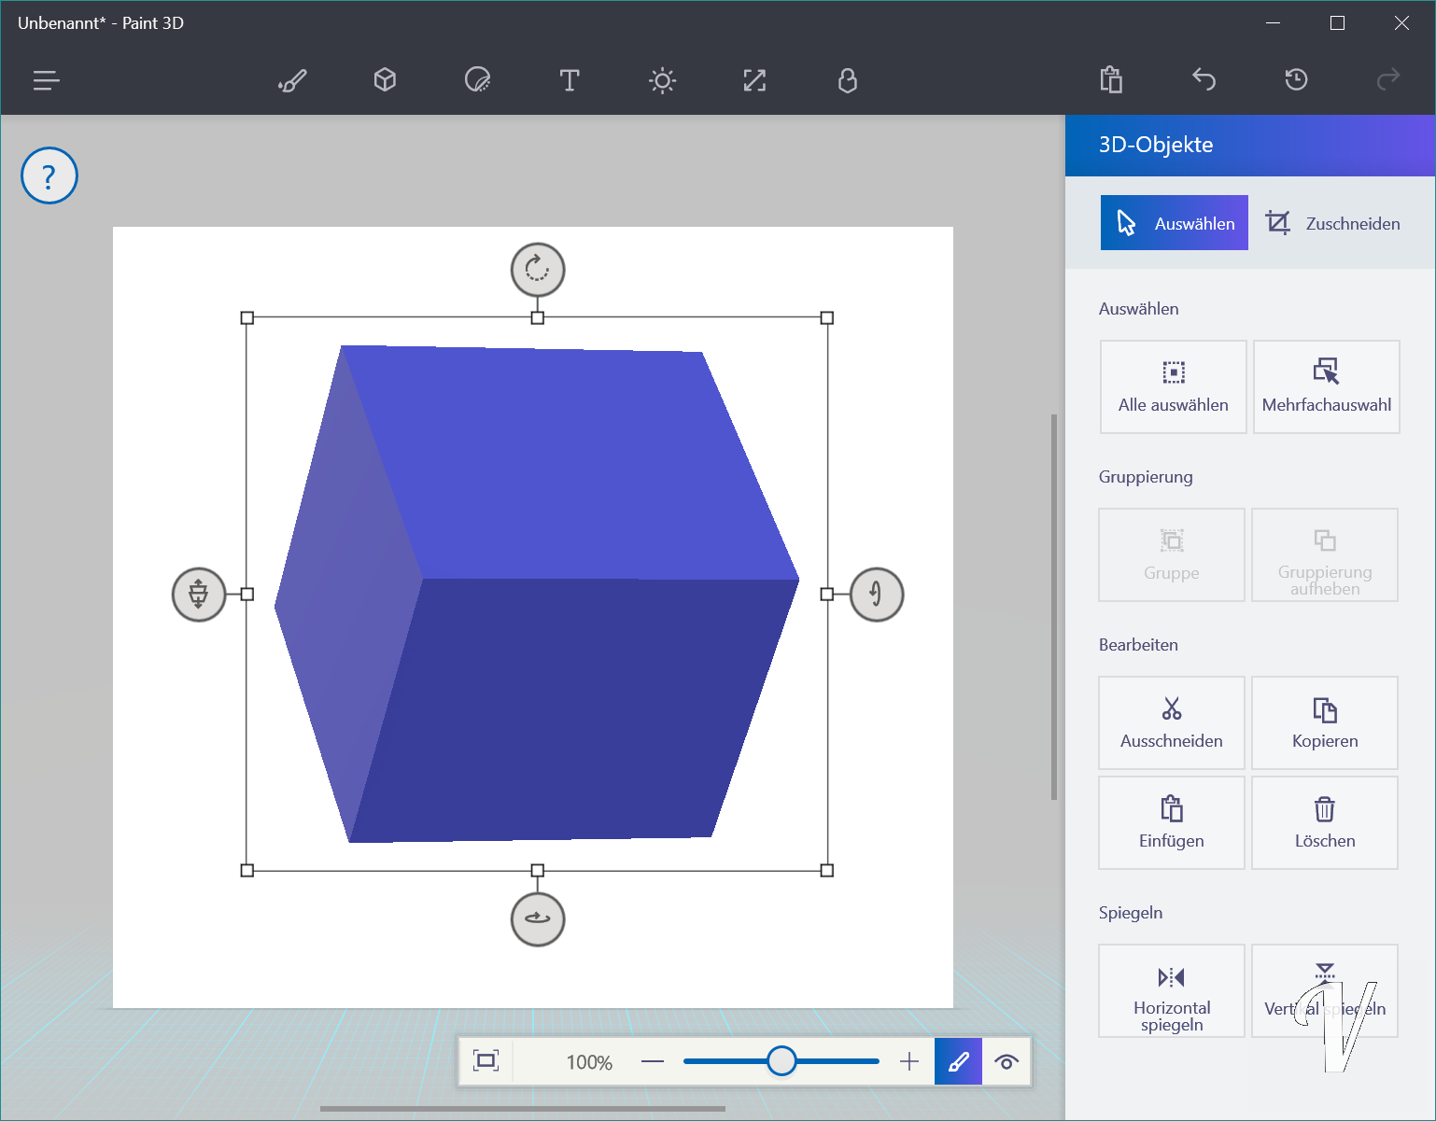Screen dimensions: 1436x1121
Task: Toggle the 2D brush view mode button
Action: (x=958, y=1062)
